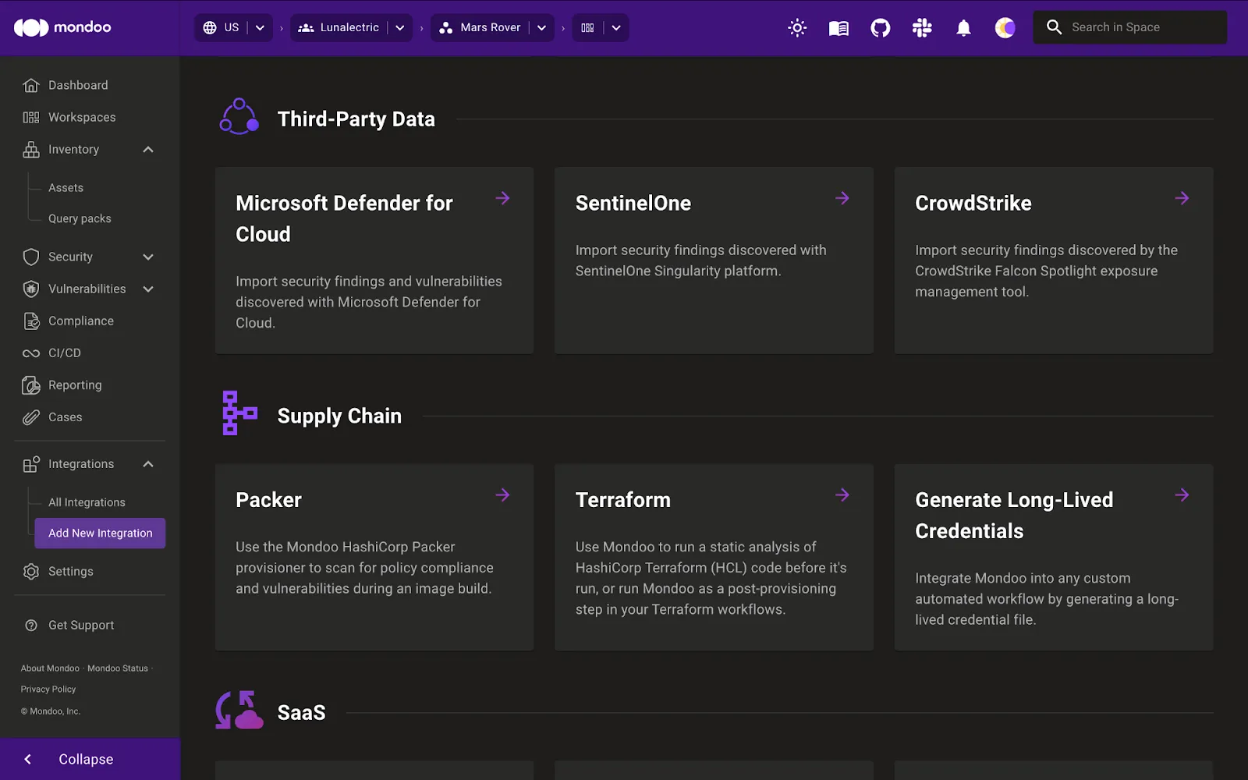Focus the Search in Space field
This screenshot has height=780, width=1248.
[x=1129, y=27]
